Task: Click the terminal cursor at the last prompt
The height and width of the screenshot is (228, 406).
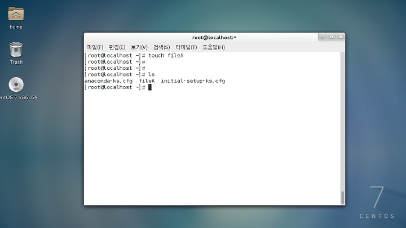Action: coord(149,87)
